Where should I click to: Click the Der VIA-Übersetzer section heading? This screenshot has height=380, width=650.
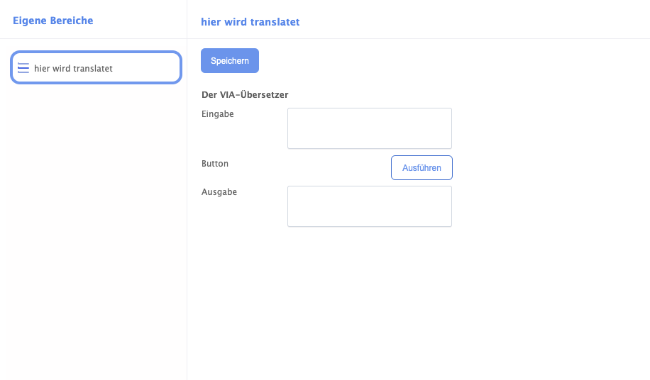tap(245, 94)
